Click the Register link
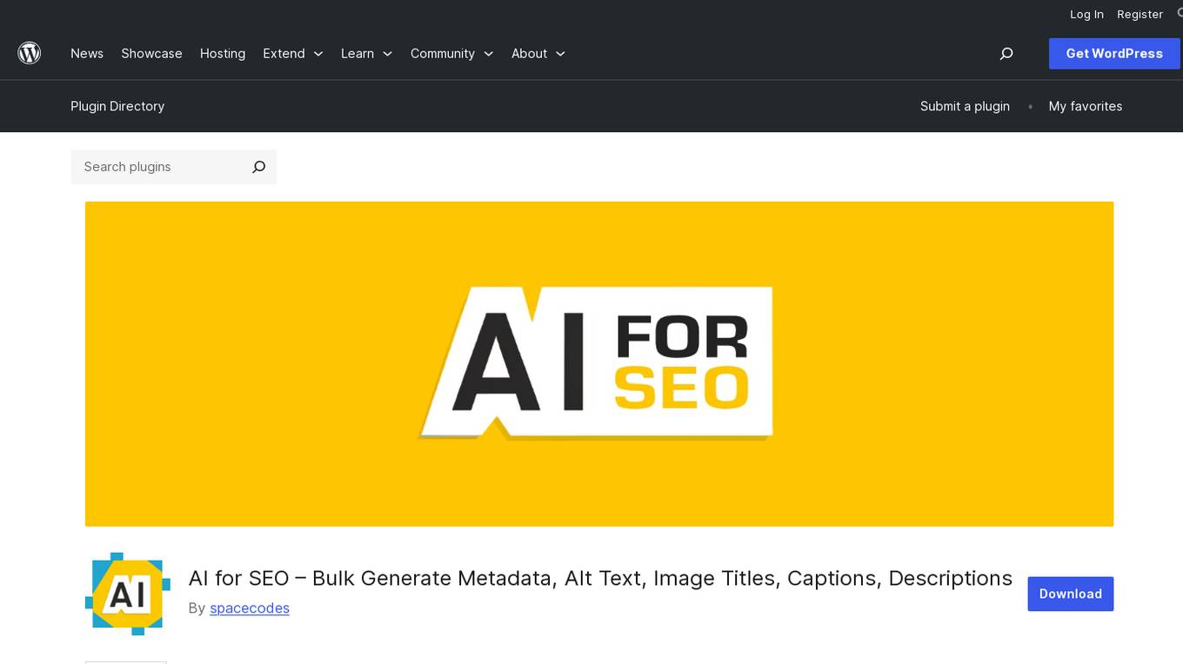The width and height of the screenshot is (1183, 664). pyautogui.click(x=1140, y=14)
